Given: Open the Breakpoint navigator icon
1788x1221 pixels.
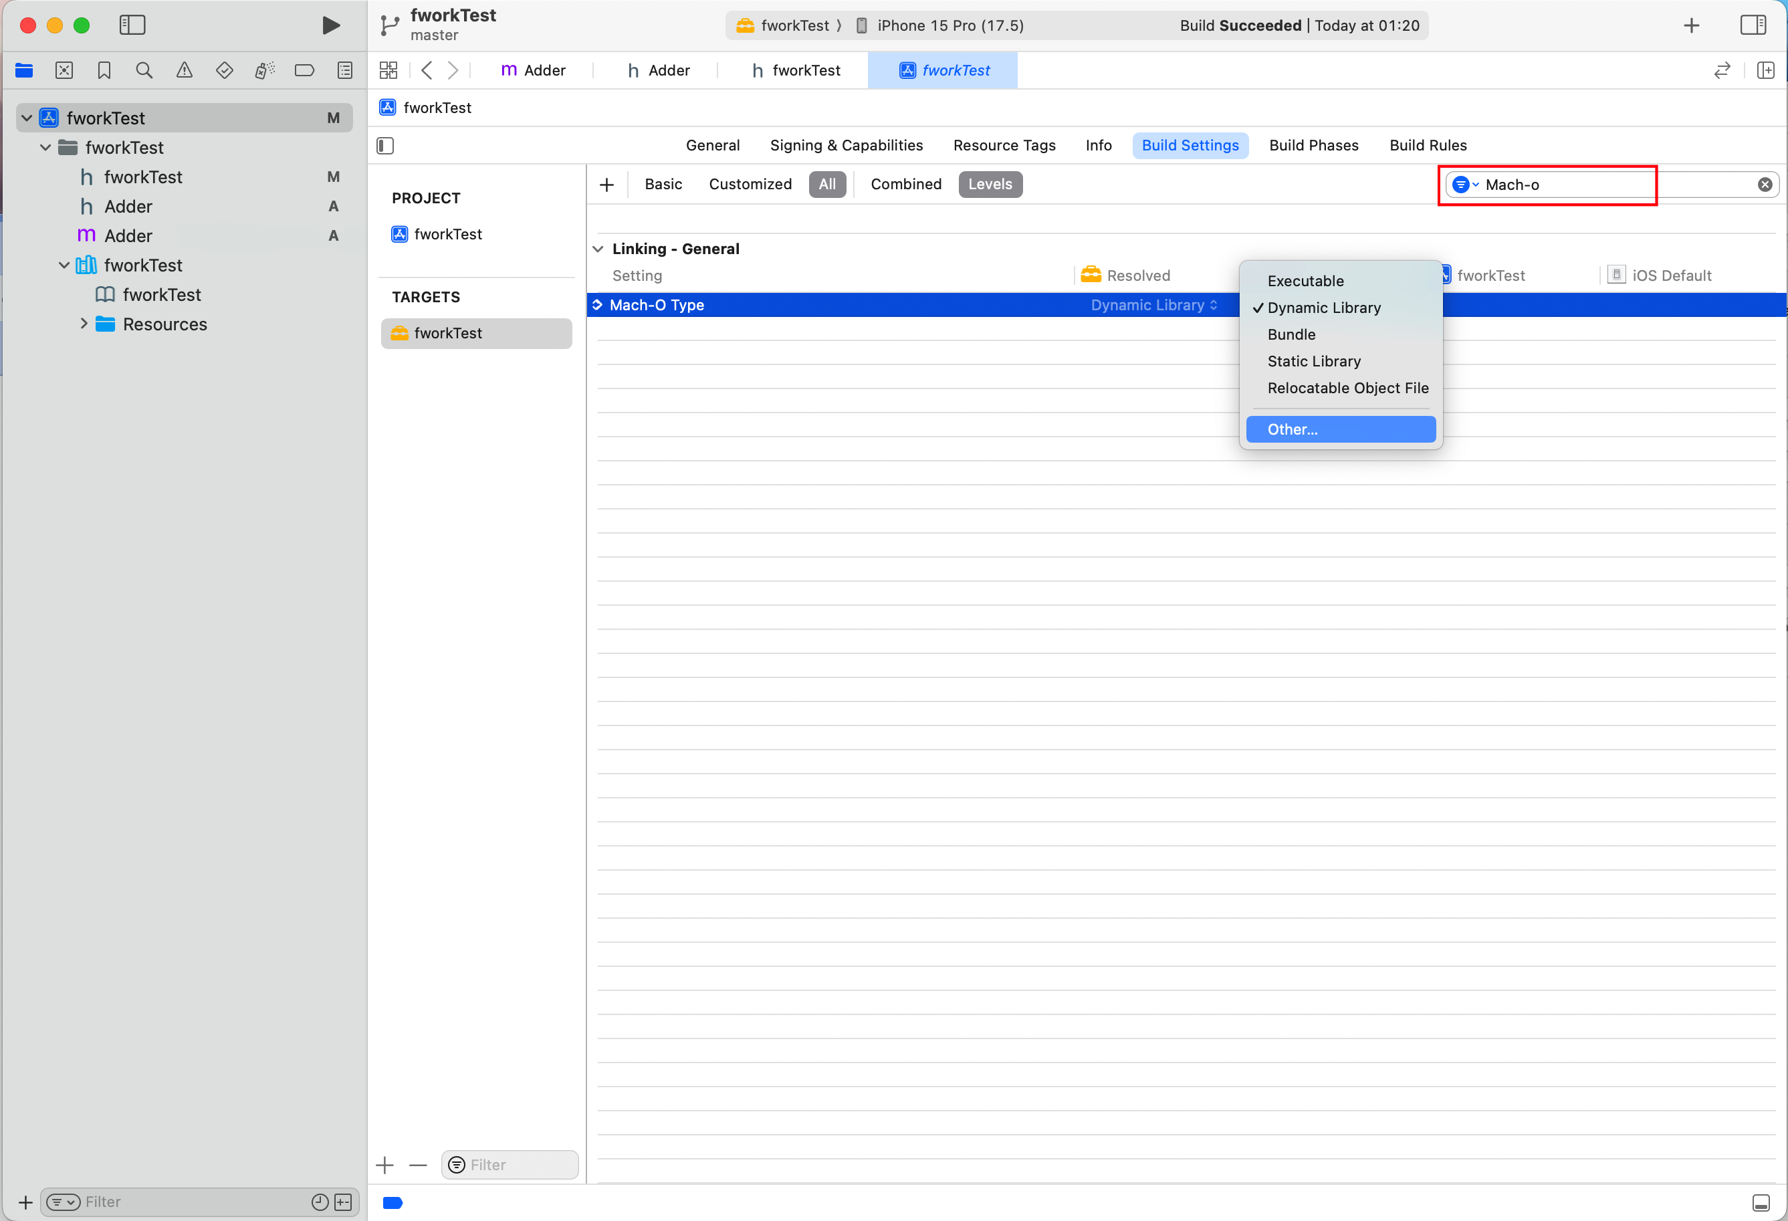Looking at the screenshot, I should click(304, 70).
